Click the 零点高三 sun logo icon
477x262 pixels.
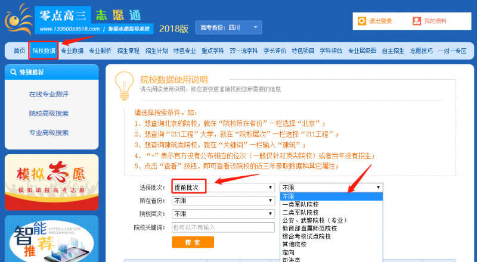(x=18, y=20)
